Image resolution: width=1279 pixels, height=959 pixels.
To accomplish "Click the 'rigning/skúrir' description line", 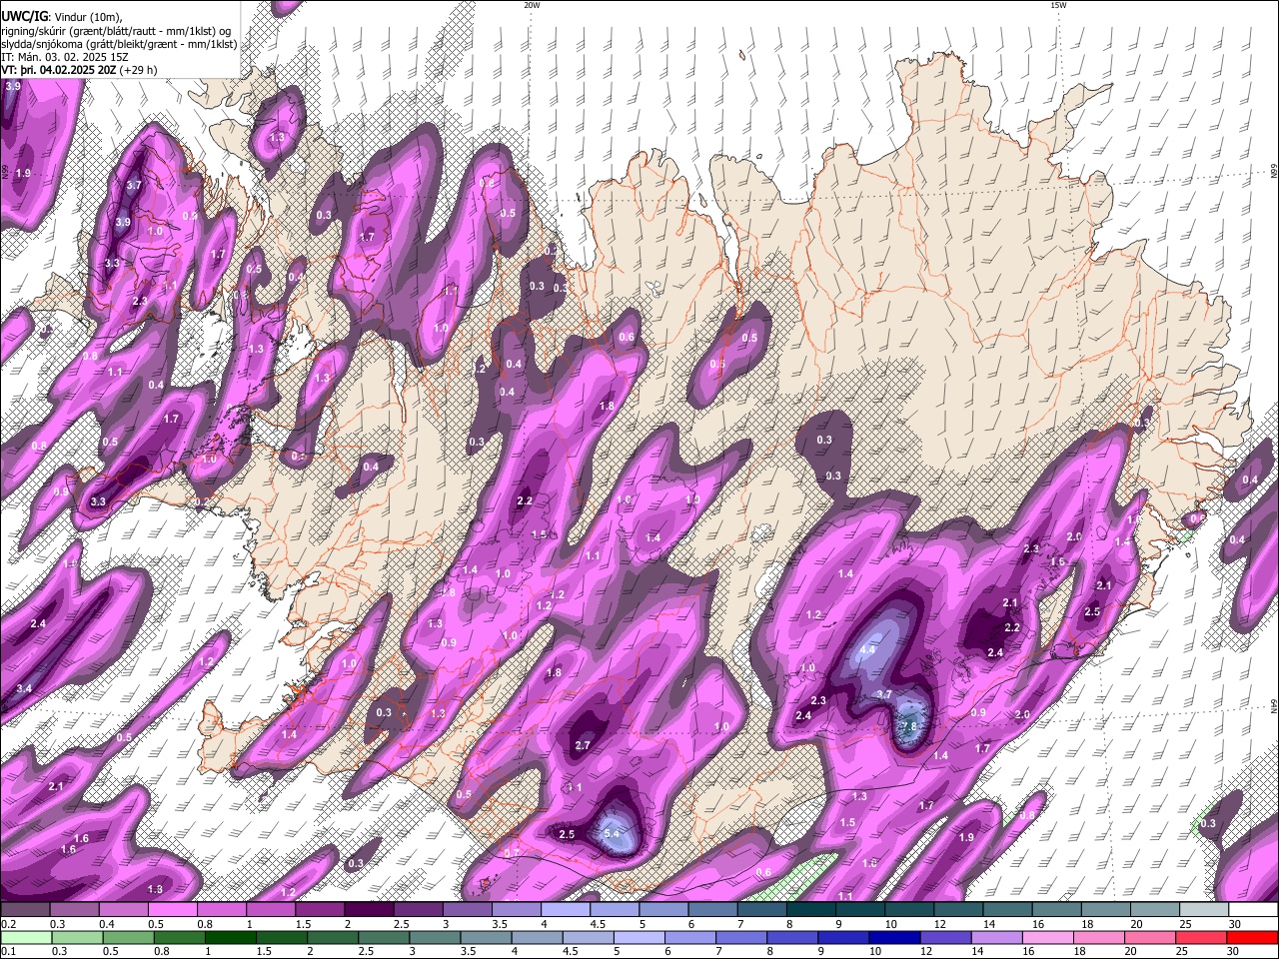I will click(118, 31).
